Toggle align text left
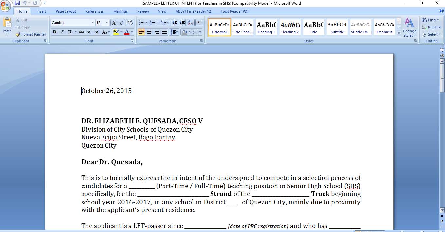 [141, 32]
